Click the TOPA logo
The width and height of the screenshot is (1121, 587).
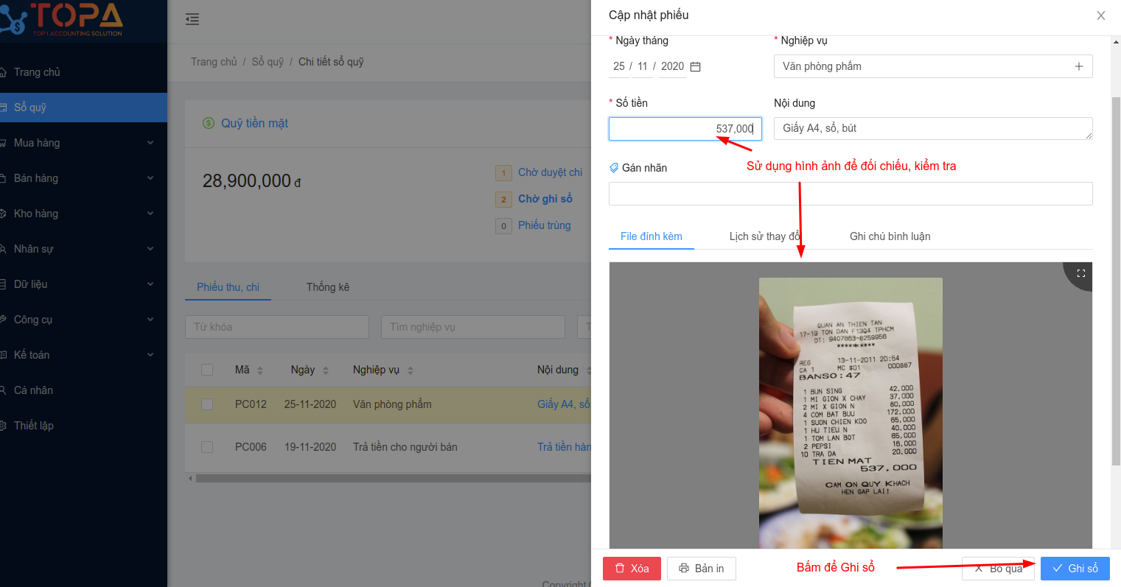pos(62,19)
